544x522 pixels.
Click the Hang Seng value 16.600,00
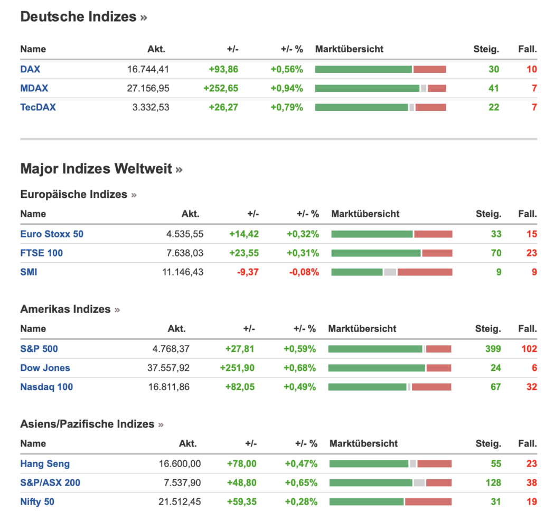(180, 464)
